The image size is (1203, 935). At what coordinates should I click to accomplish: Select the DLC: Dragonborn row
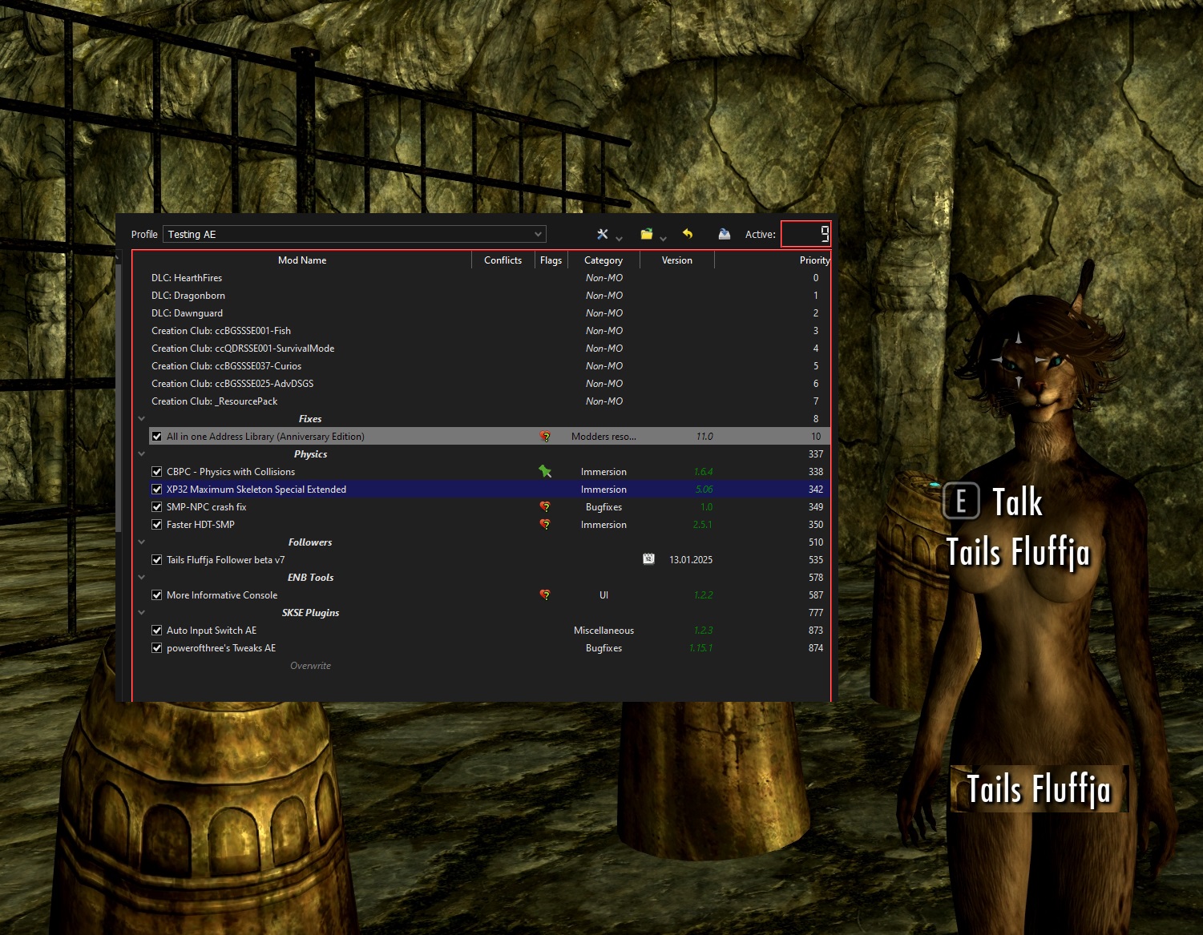point(482,296)
